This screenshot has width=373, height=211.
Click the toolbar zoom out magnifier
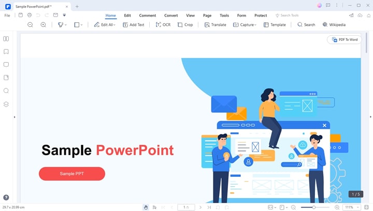pos(30,25)
